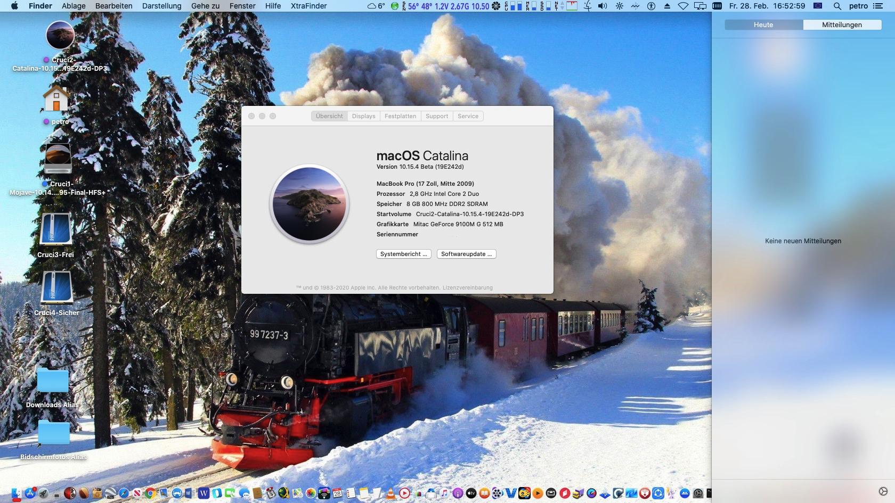Open the Calendar app showing the 28

337,494
